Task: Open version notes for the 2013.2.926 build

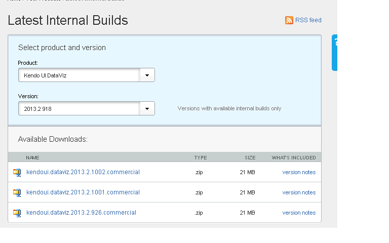Action: [299, 213]
